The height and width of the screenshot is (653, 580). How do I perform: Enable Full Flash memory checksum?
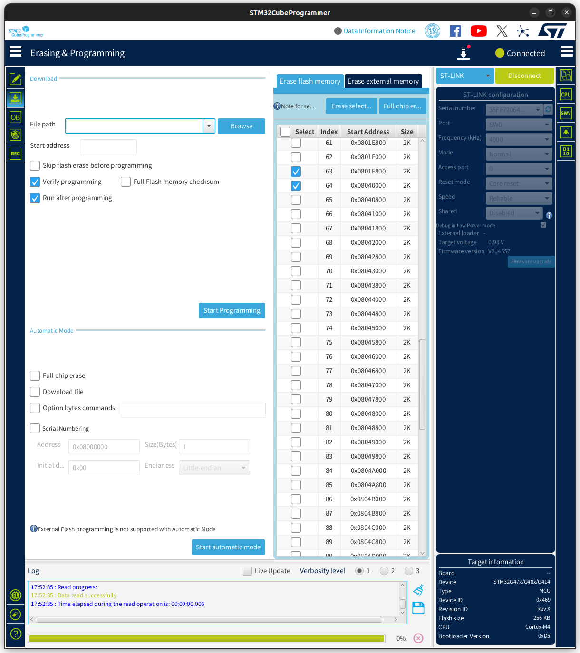126,182
